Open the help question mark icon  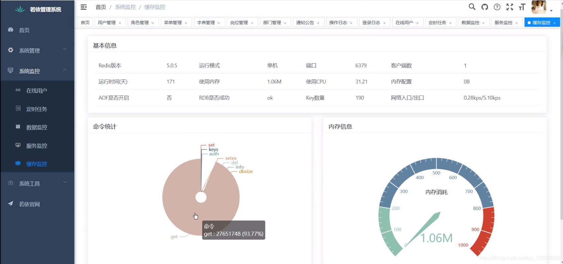tap(497, 7)
